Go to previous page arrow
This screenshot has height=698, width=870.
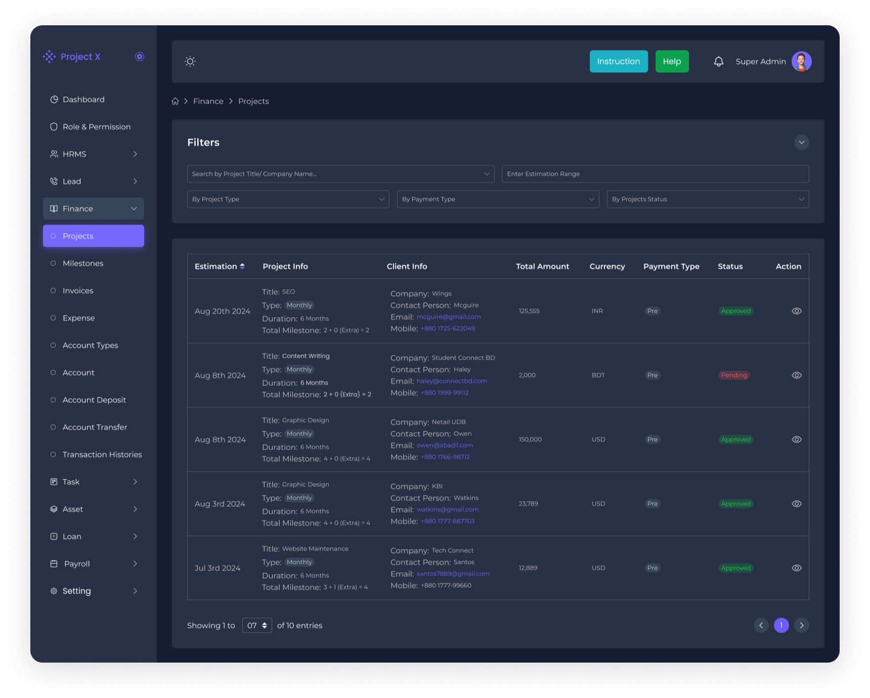click(761, 626)
